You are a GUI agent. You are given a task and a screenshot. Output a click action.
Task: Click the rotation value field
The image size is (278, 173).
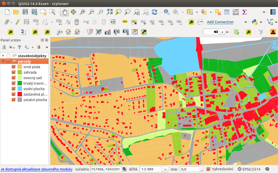[x=190, y=169]
